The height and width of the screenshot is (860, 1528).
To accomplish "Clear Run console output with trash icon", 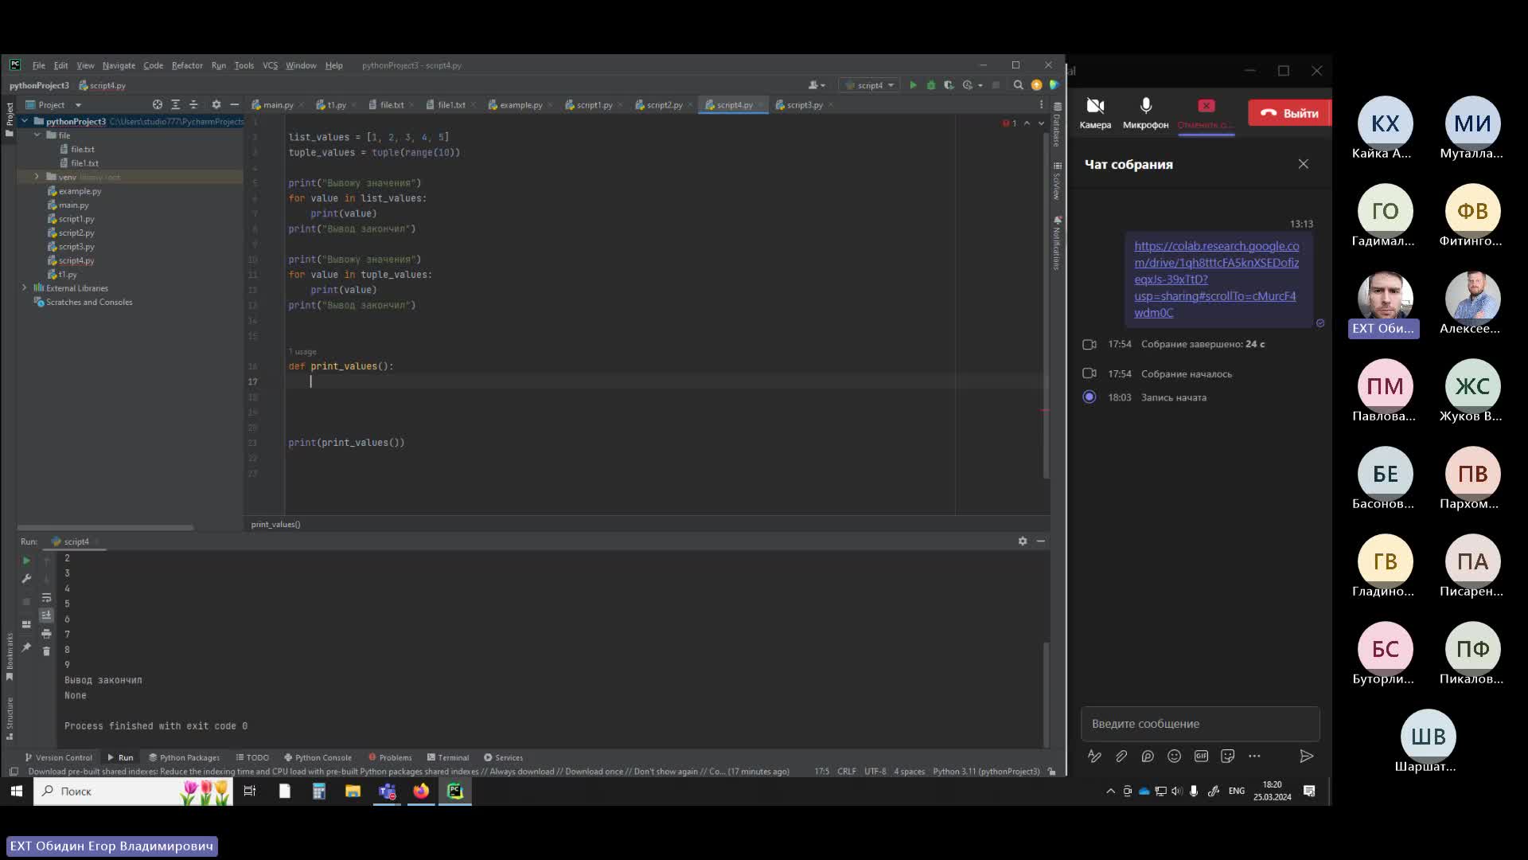I will point(46,651).
